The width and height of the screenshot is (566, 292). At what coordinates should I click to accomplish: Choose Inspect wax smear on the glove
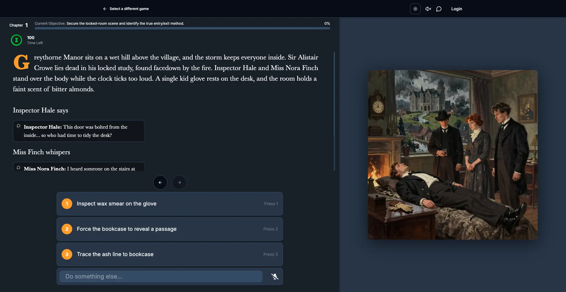170,203
